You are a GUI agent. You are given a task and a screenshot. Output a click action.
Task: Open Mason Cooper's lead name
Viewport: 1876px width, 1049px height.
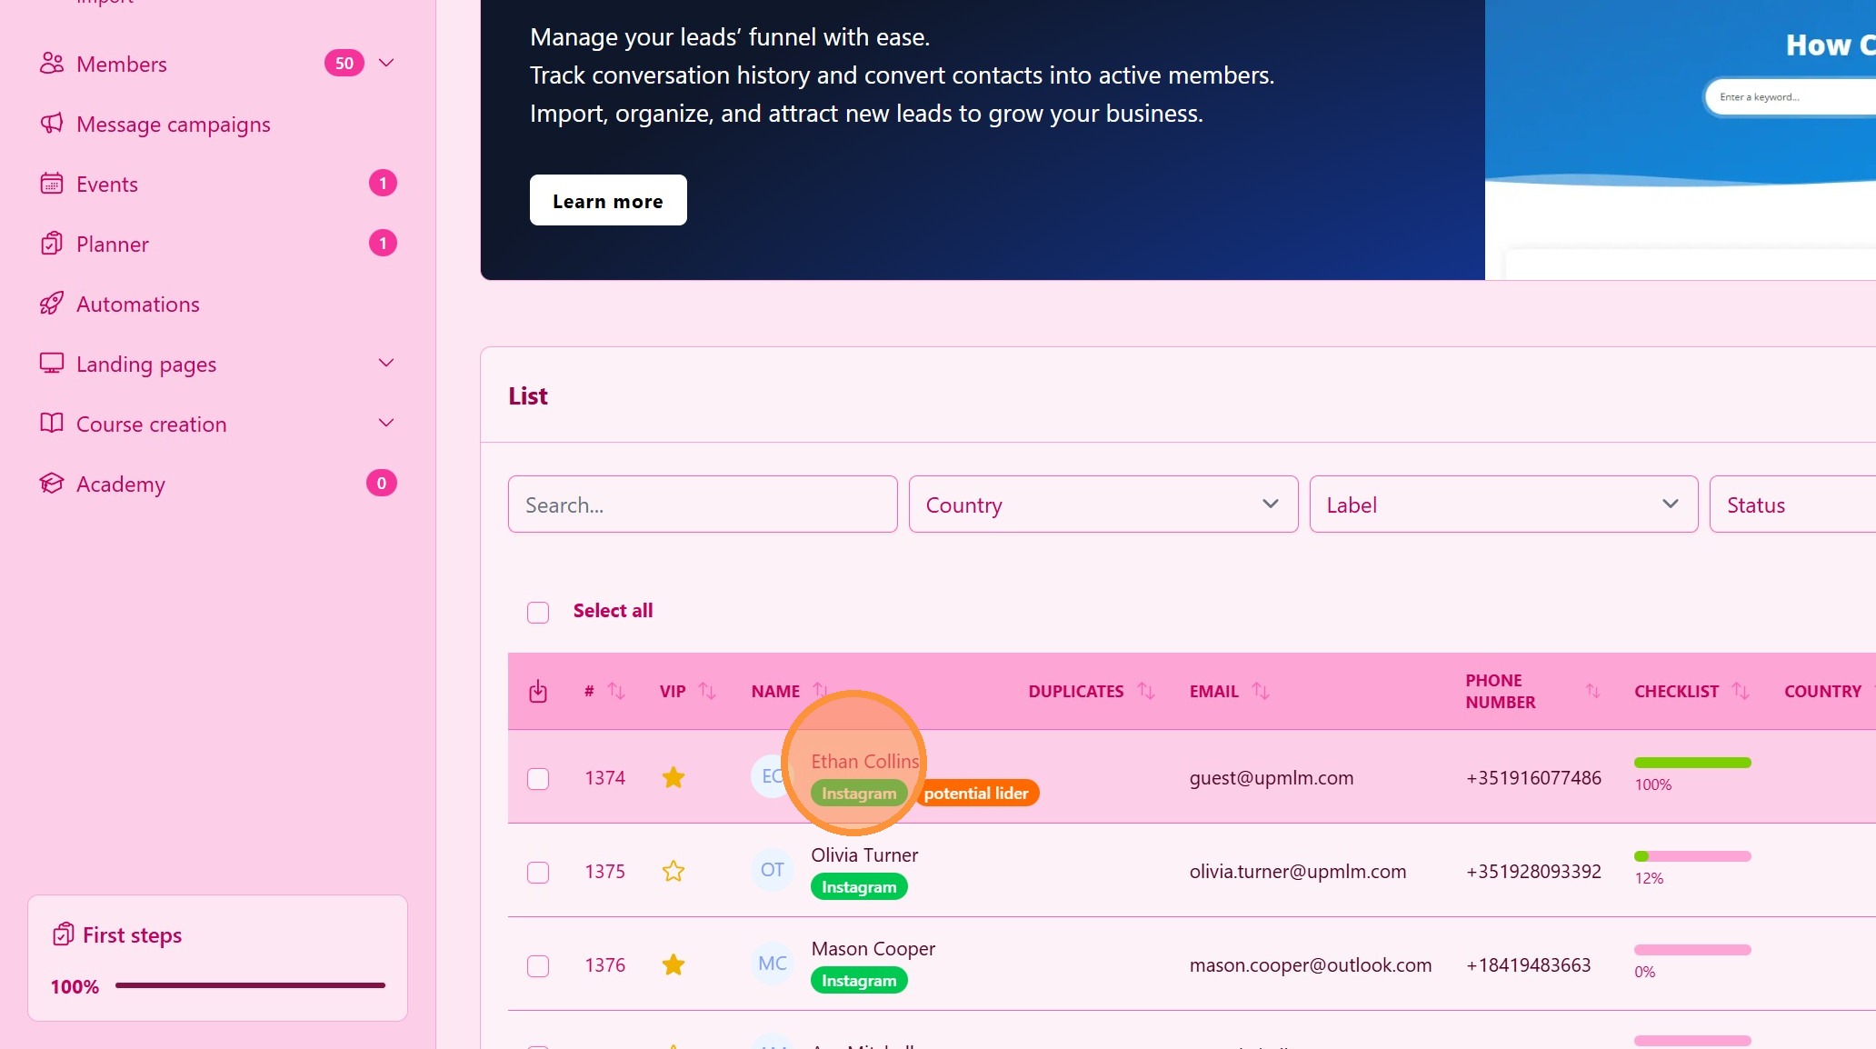coord(873,948)
